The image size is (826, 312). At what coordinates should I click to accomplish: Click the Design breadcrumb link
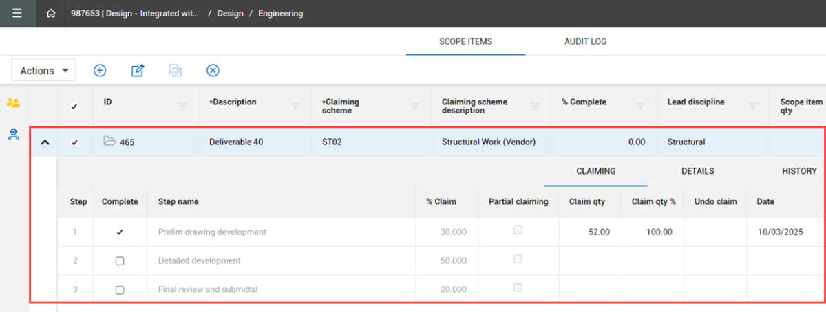[230, 14]
